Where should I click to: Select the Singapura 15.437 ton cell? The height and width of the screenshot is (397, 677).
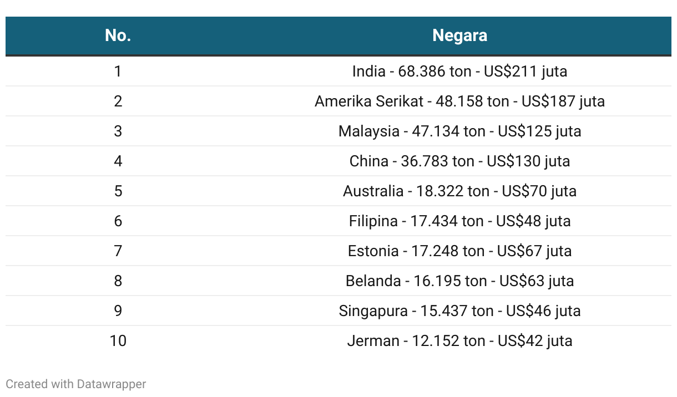click(459, 311)
